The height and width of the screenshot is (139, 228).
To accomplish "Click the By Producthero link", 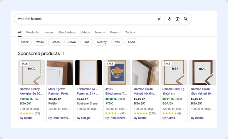I will tap(115, 118).
